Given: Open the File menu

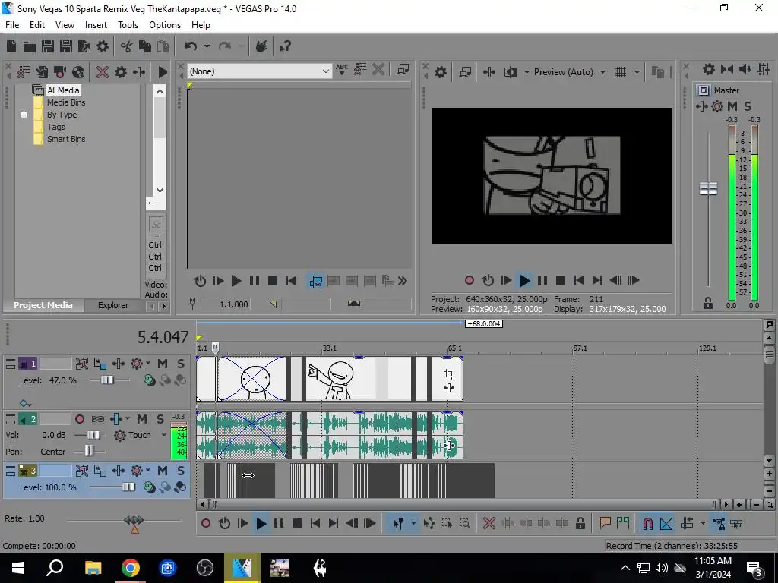Looking at the screenshot, I should pos(12,25).
